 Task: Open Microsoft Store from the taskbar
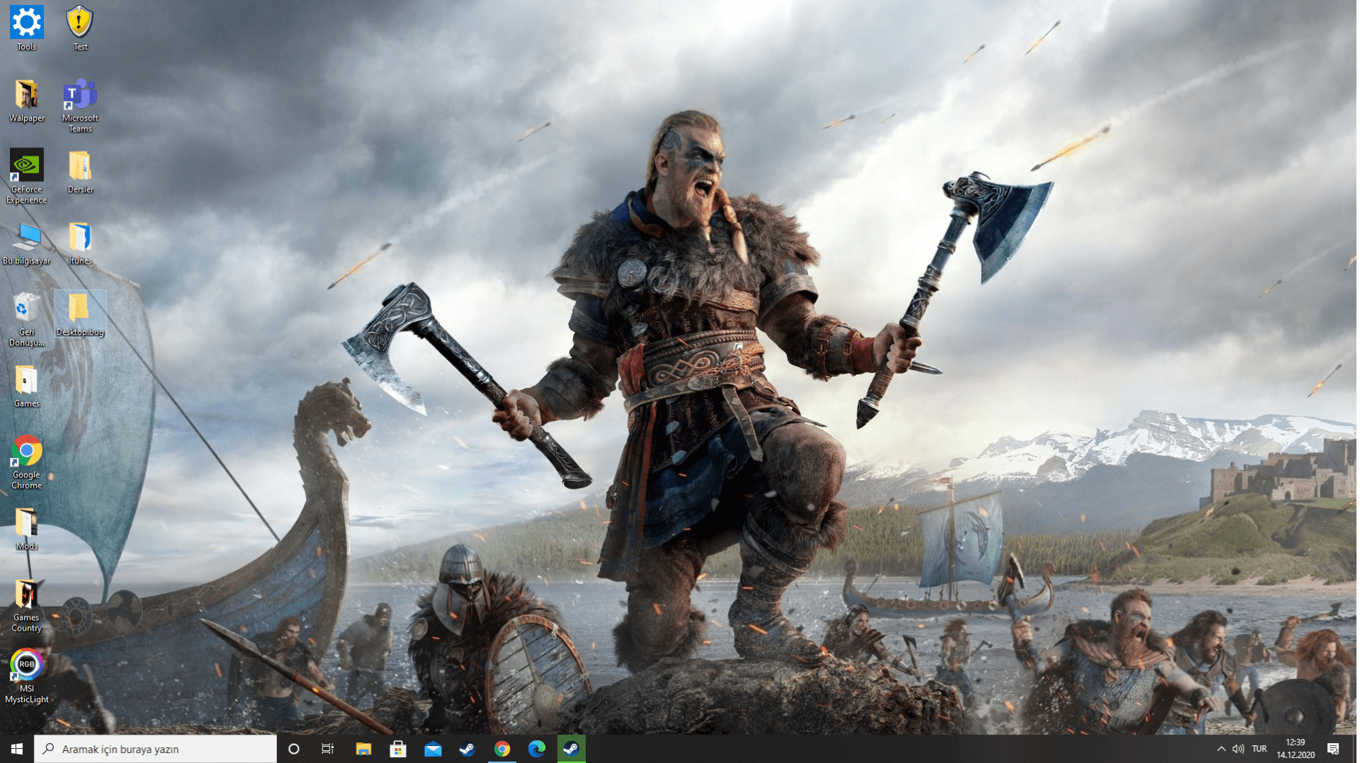pyautogui.click(x=398, y=749)
